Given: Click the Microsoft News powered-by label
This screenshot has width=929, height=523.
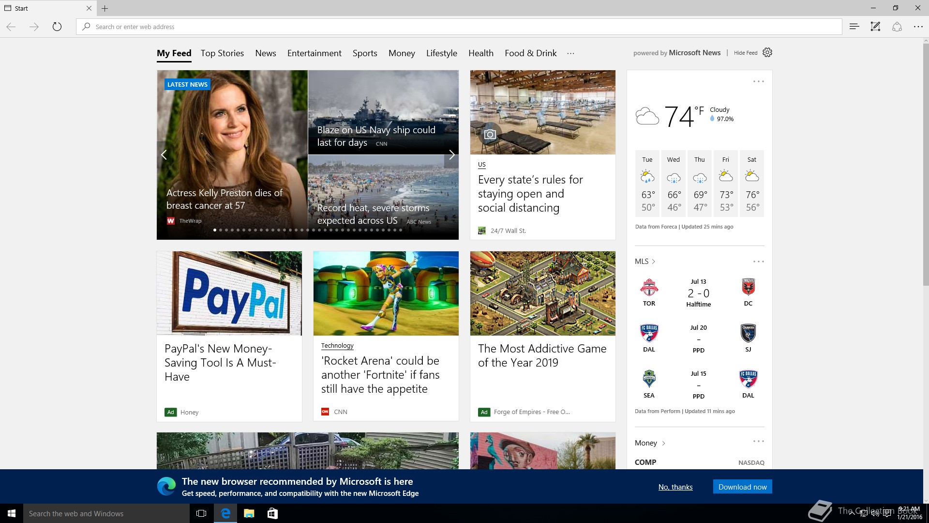Looking at the screenshot, I should [677, 53].
